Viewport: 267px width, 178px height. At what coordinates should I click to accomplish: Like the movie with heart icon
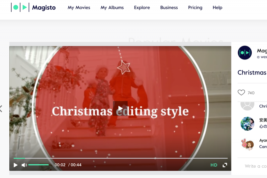241,93
